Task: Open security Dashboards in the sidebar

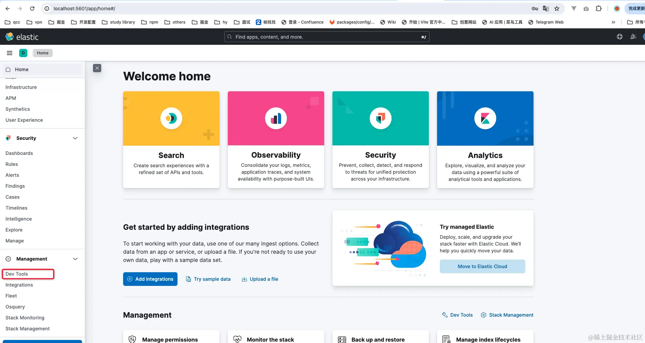Action: pos(19,153)
